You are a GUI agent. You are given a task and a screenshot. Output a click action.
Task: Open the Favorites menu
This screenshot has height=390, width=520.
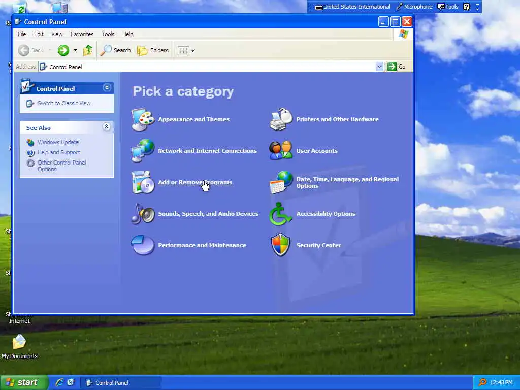[x=82, y=34]
